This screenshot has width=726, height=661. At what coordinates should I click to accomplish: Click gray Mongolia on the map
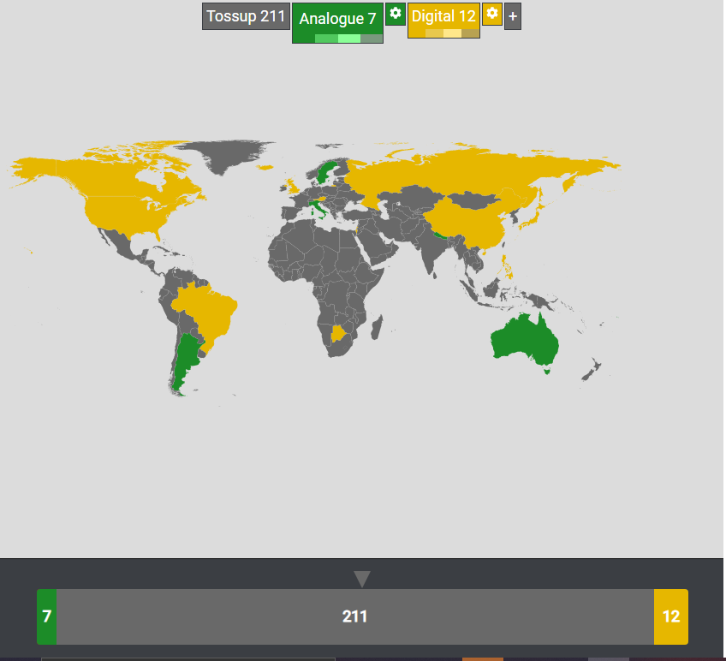tap(473, 200)
